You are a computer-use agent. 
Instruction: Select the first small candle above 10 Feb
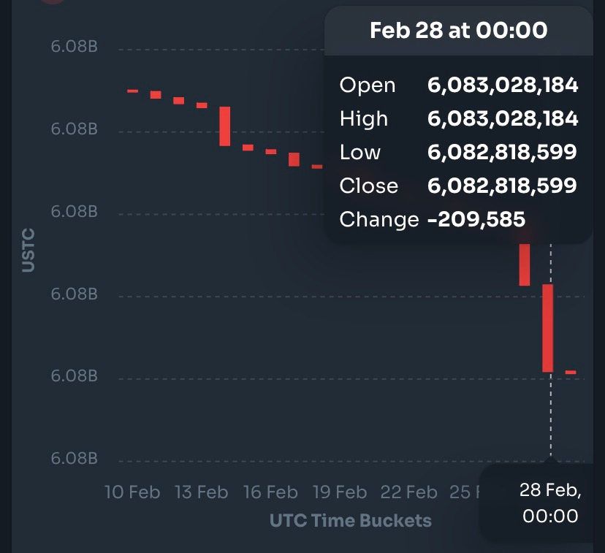132,91
